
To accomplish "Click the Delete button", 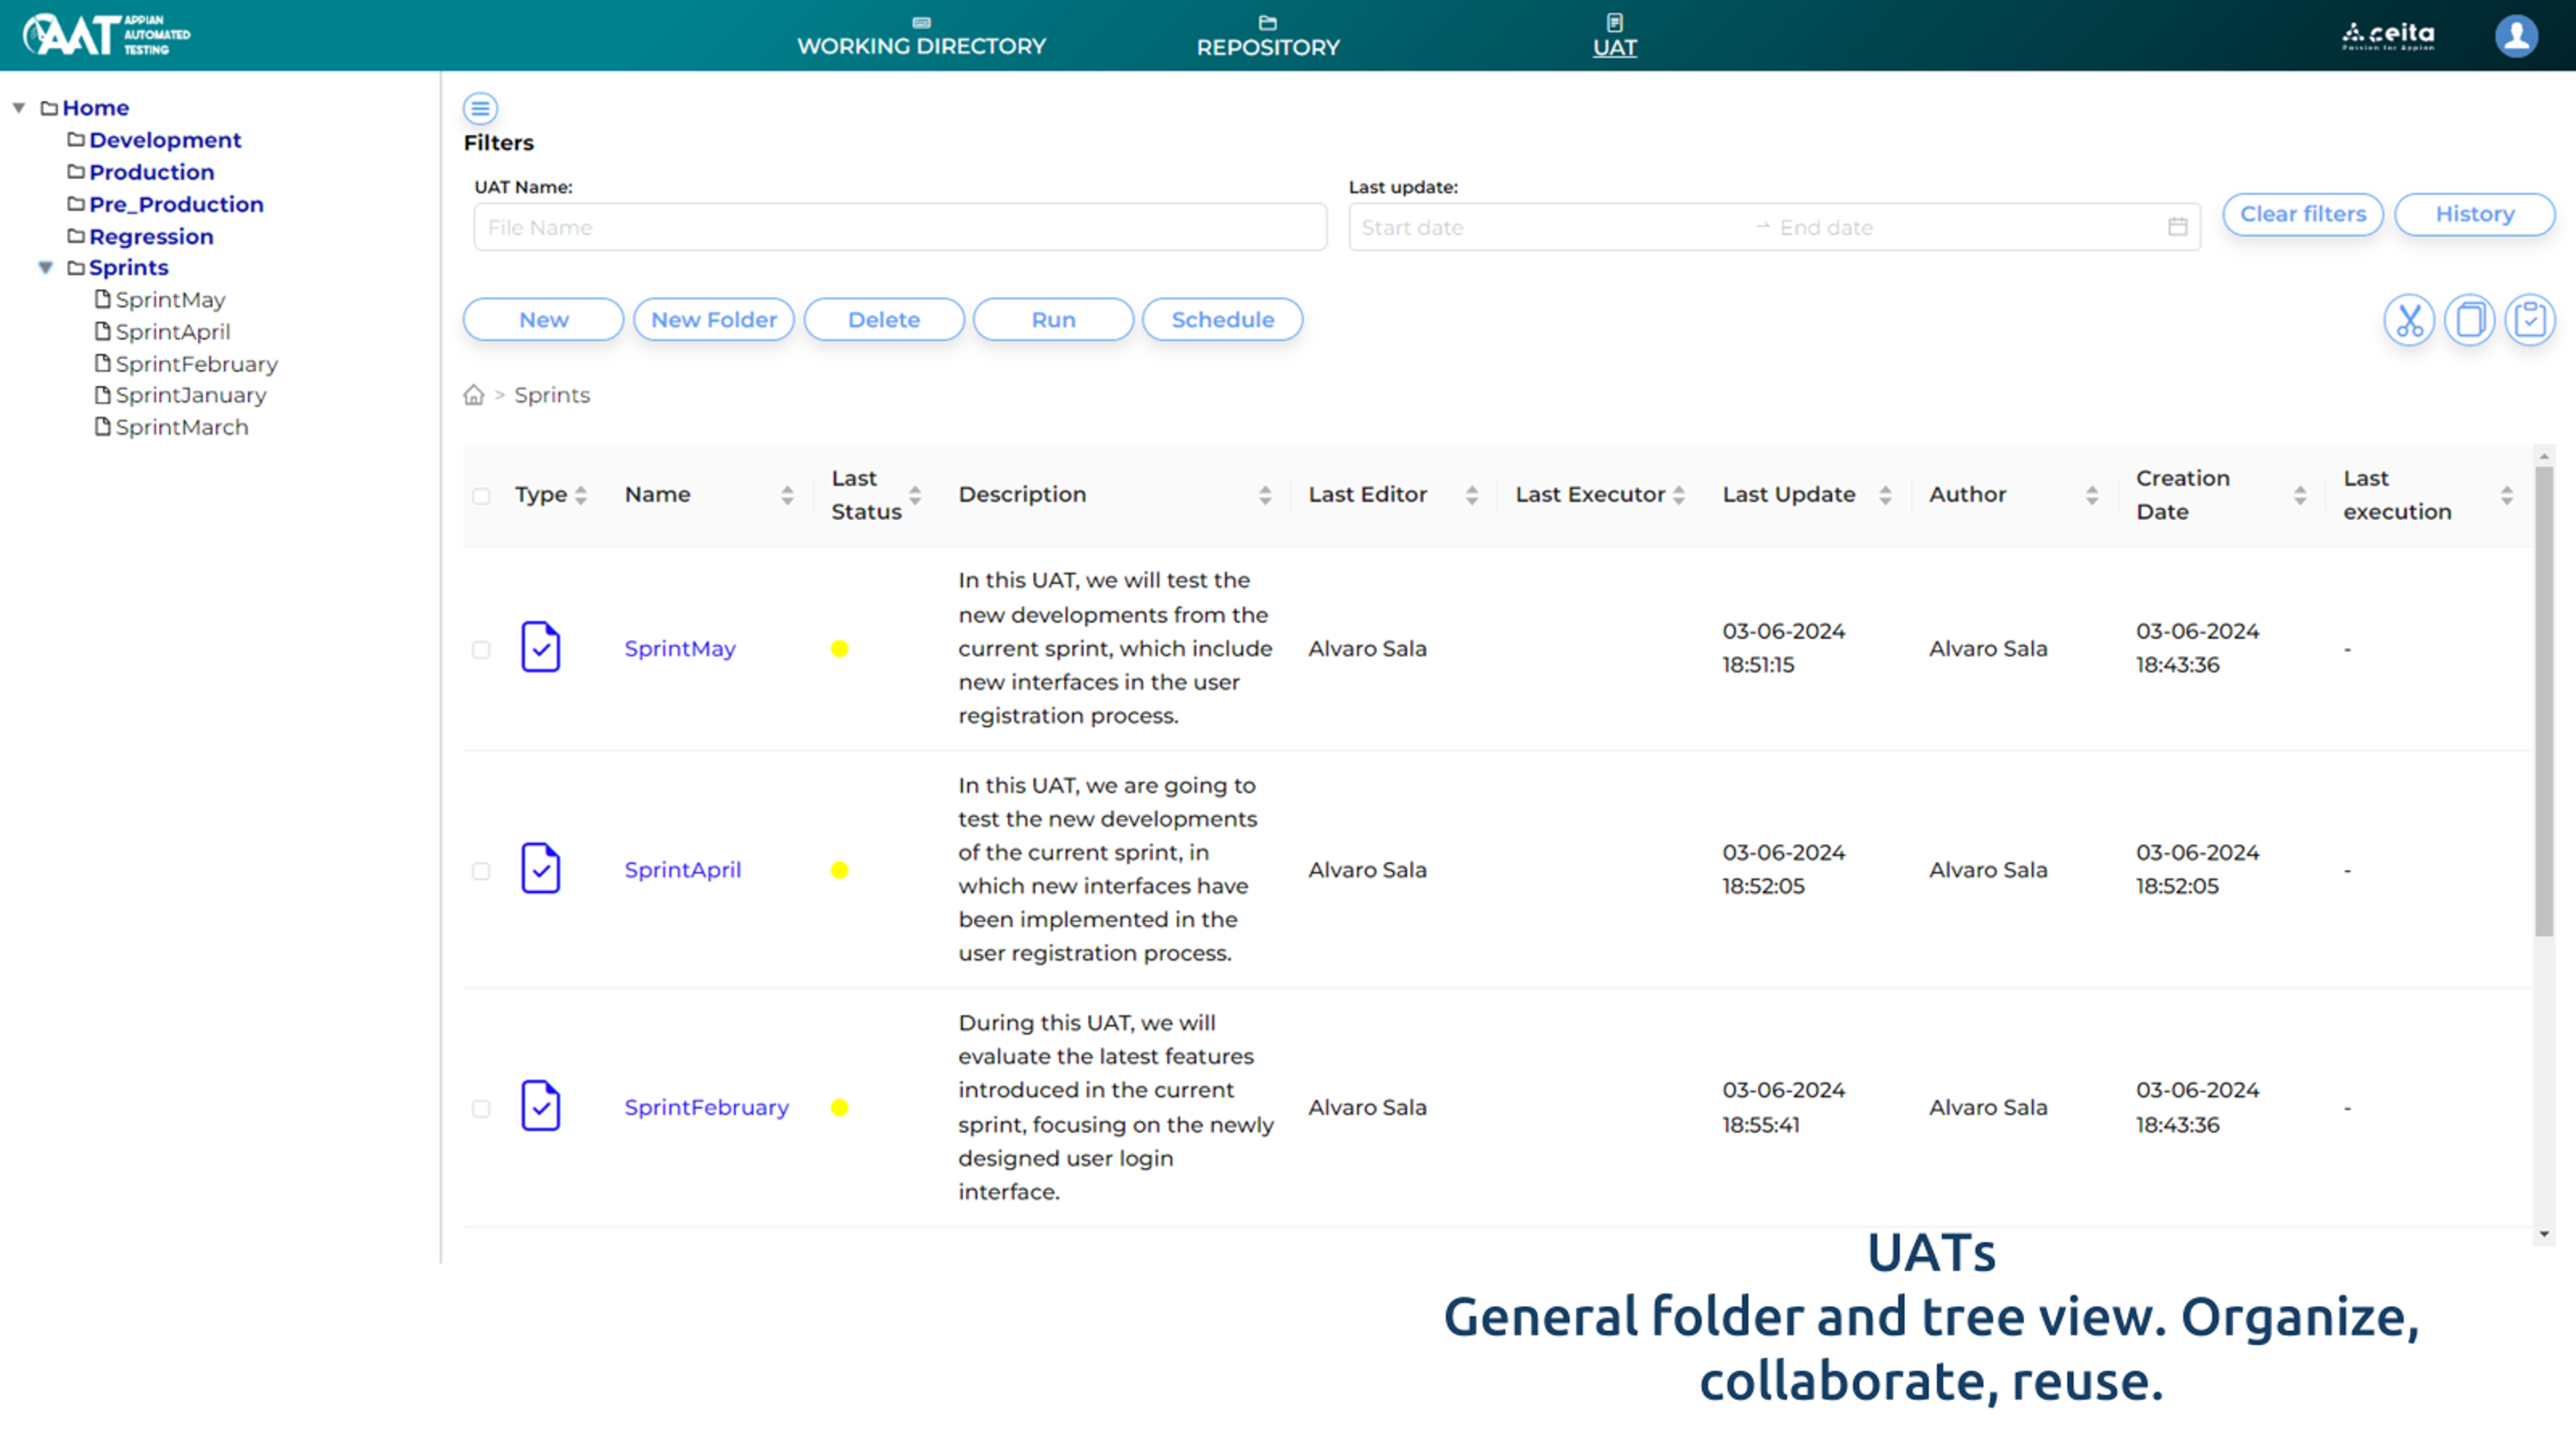I will pyautogui.click(x=884, y=320).
